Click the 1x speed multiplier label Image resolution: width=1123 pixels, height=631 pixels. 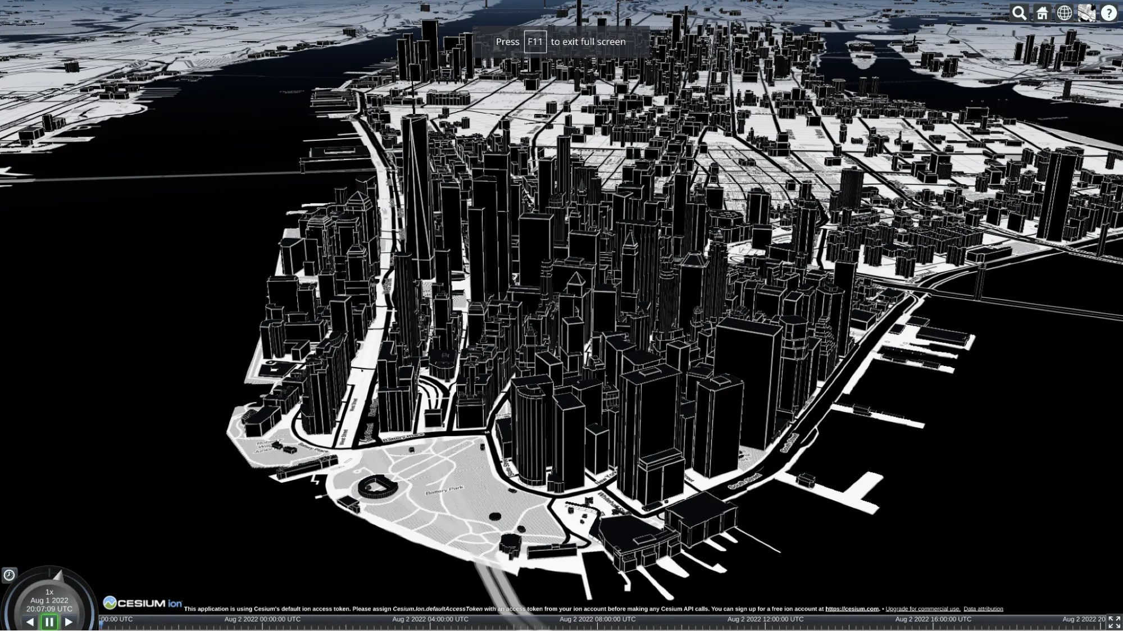coord(49,592)
